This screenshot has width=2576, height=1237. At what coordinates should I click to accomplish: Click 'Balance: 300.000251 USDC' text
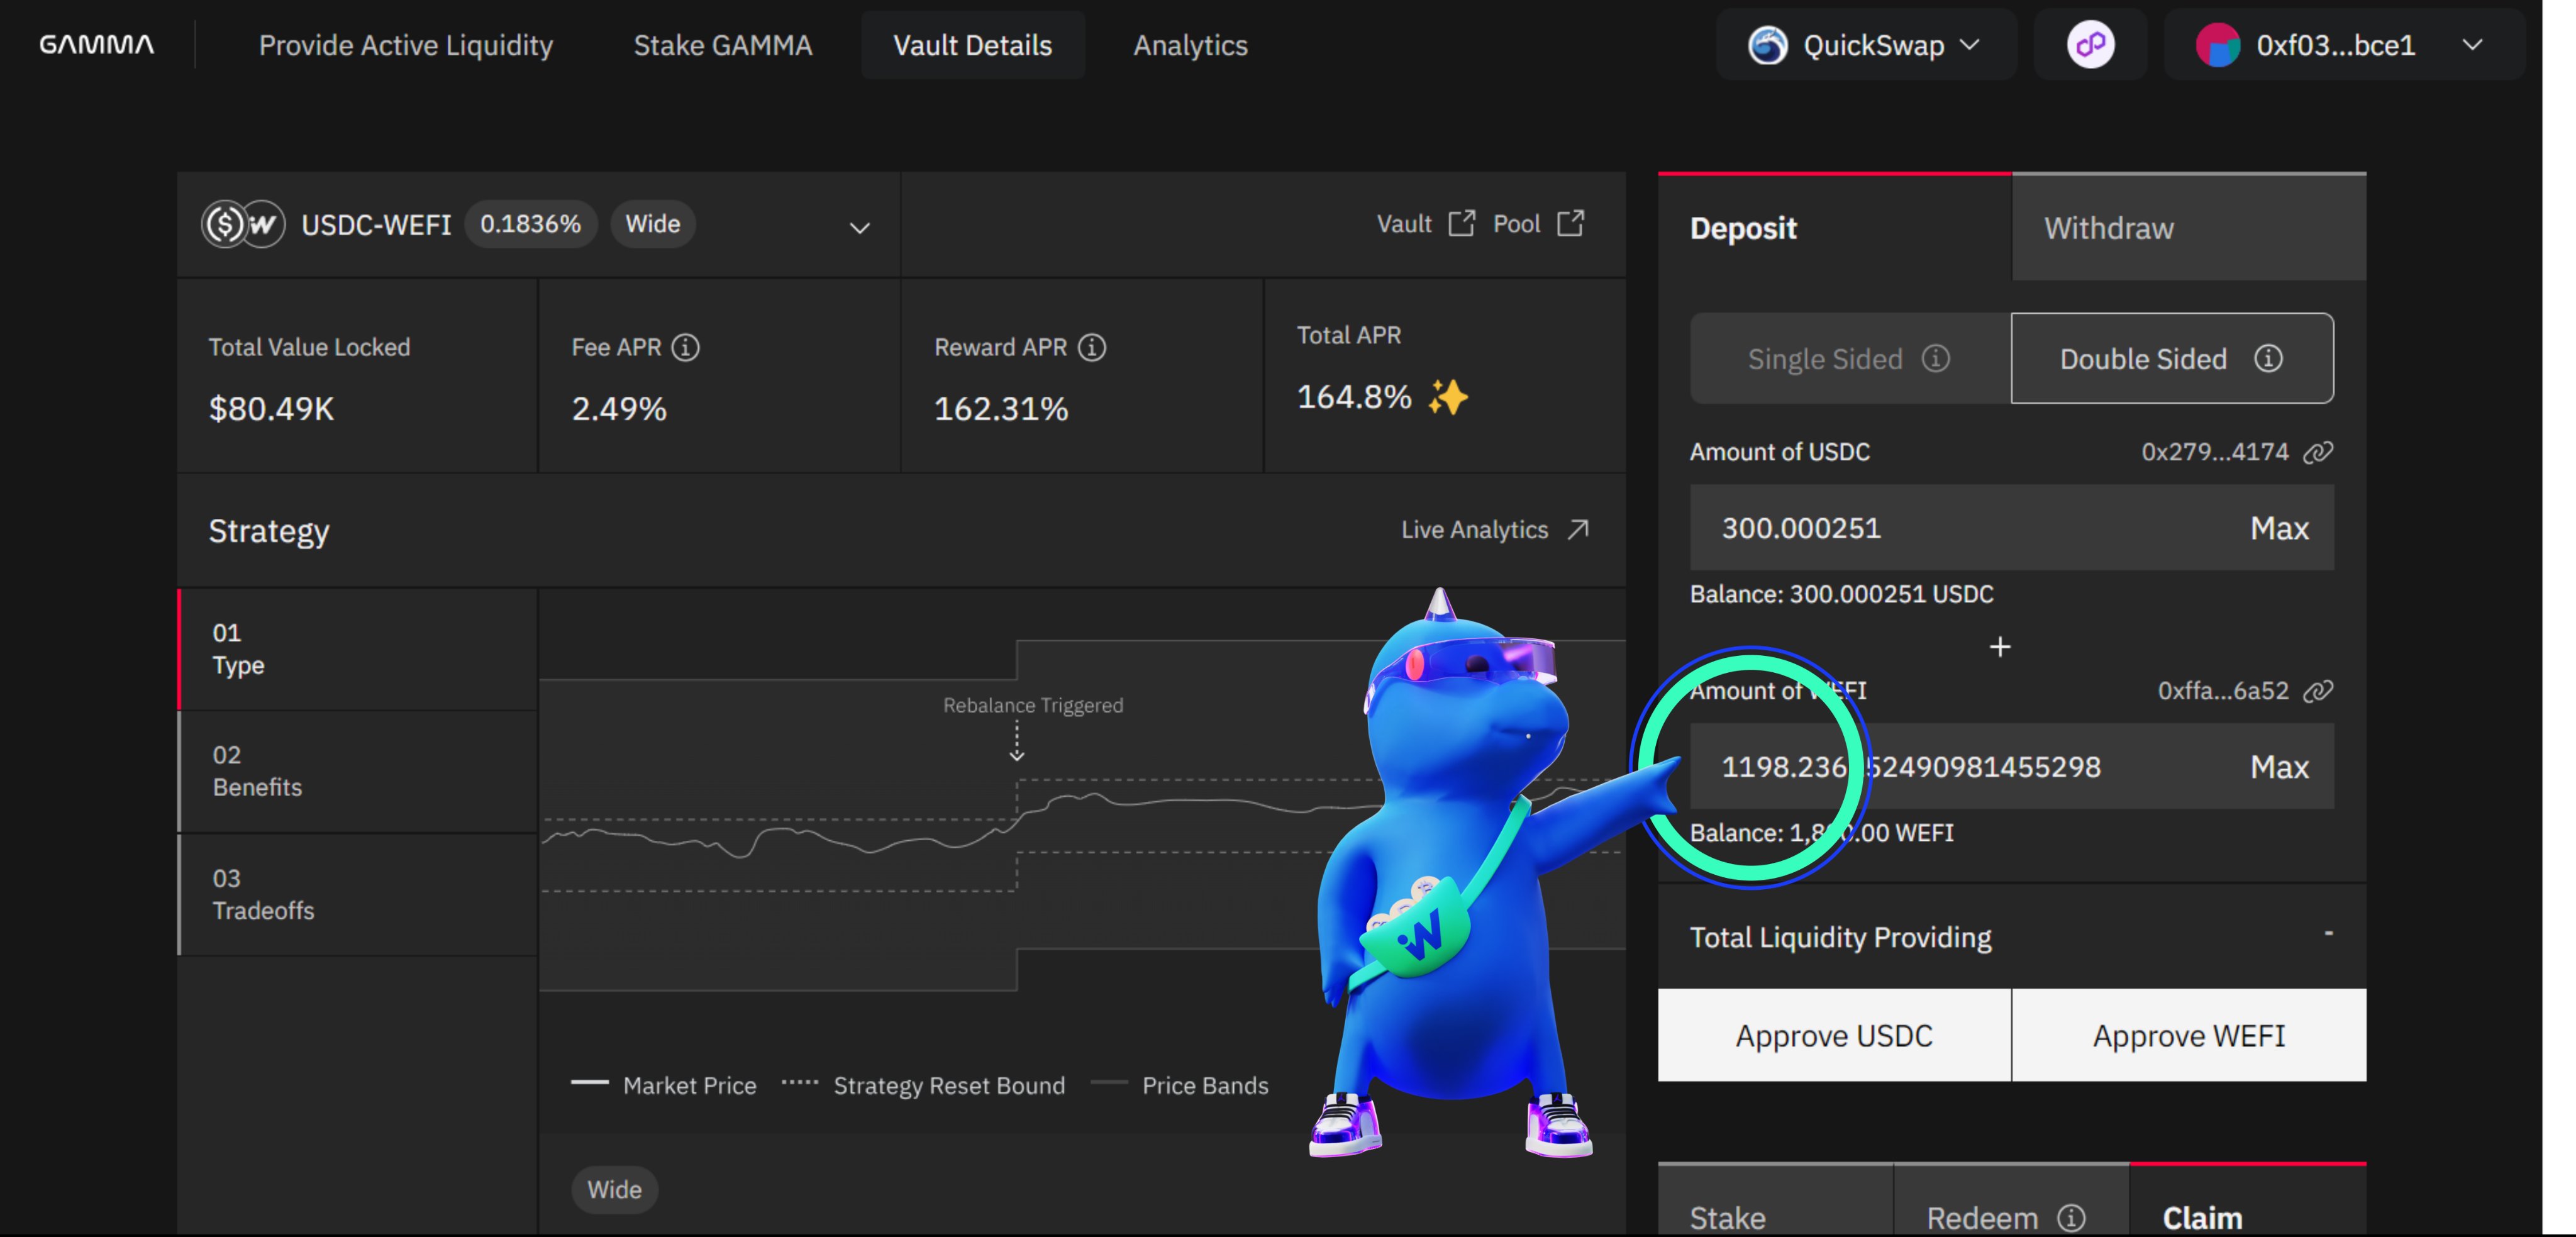tap(1841, 594)
